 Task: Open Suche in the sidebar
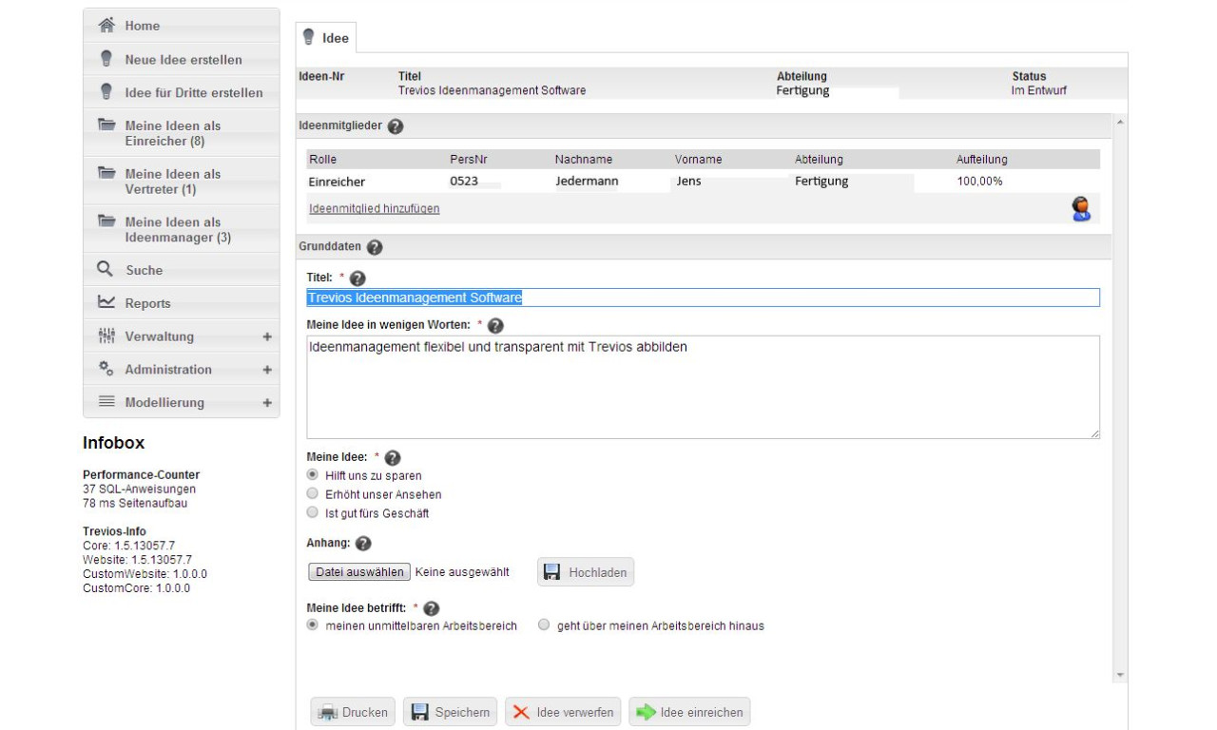(x=182, y=270)
